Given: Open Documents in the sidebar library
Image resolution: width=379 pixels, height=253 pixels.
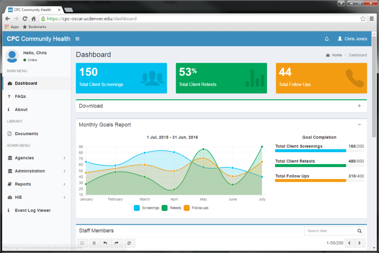Looking at the screenshot, I should click(x=26, y=134).
